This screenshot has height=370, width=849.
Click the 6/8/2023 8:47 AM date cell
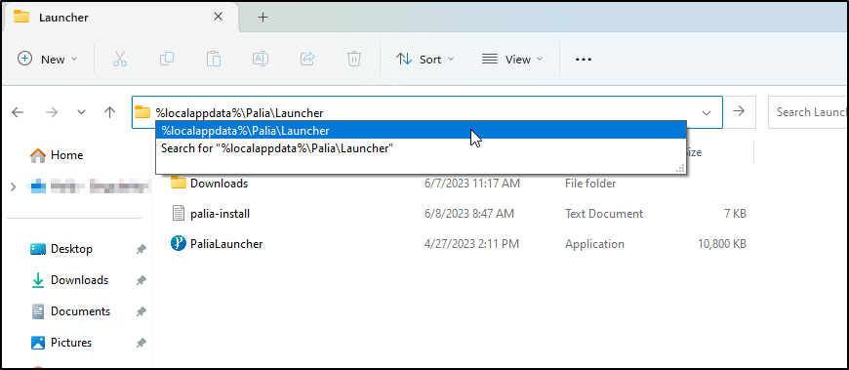click(x=468, y=214)
